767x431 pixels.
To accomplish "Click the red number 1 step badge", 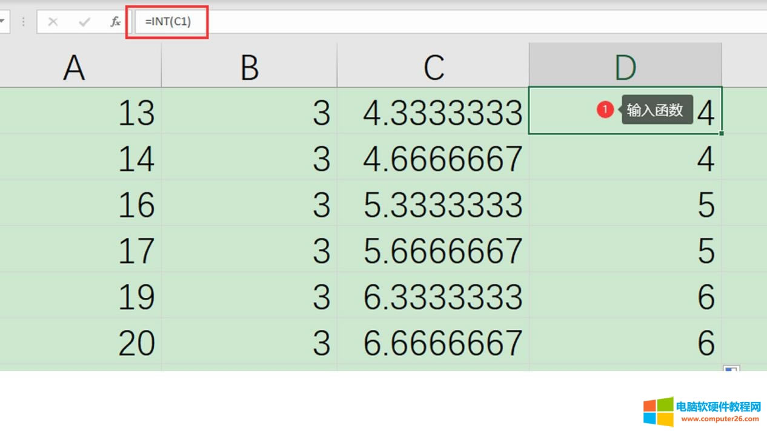I will (x=605, y=110).
